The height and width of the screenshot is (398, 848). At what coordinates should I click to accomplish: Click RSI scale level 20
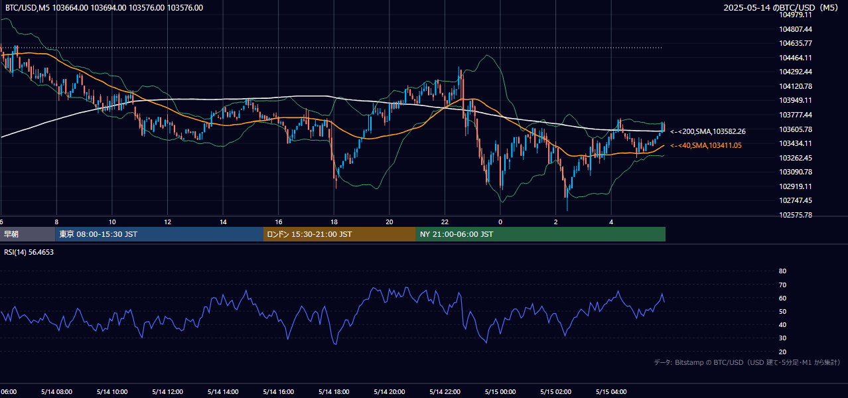point(782,352)
